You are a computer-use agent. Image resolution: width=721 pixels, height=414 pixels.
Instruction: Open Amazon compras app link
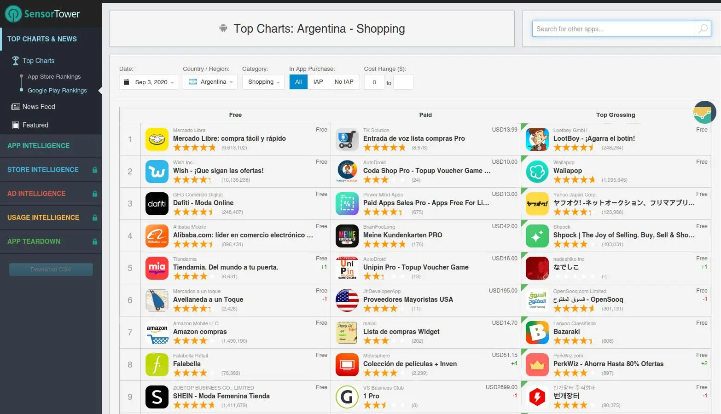[x=200, y=332]
